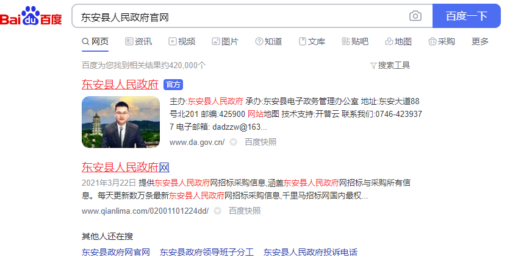510x260 pixels.
Task: Select the 知道 tab
Action: coord(268,41)
